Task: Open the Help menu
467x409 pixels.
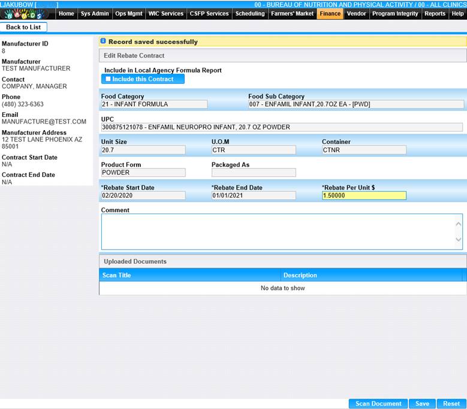Action: 457,13
